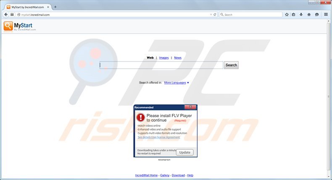The height and width of the screenshot is (180, 332).
Task: Focus the Firefox toolbar Search box
Action: [x=250, y=15]
